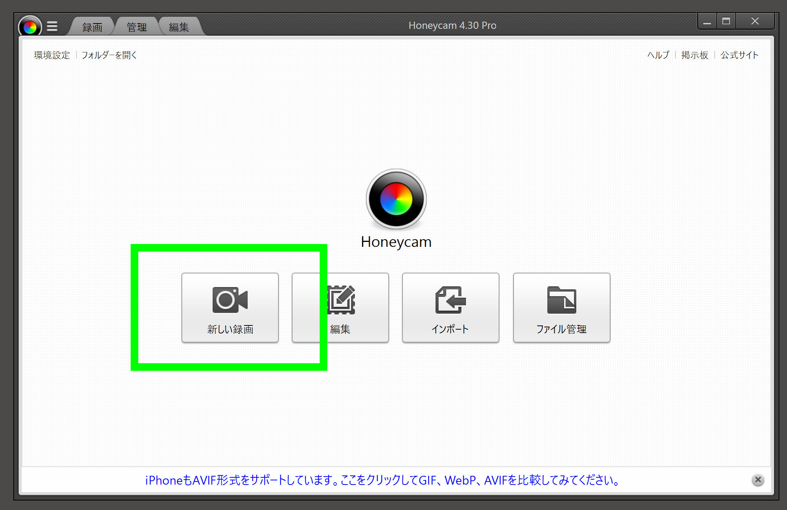Maximize the Honeycam window

point(726,21)
